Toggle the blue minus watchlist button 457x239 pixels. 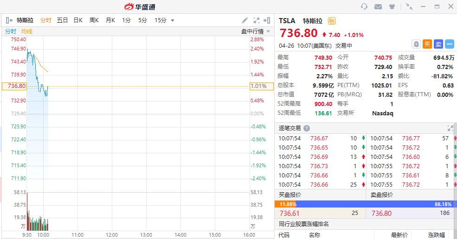pyautogui.click(x=450, y=44)
